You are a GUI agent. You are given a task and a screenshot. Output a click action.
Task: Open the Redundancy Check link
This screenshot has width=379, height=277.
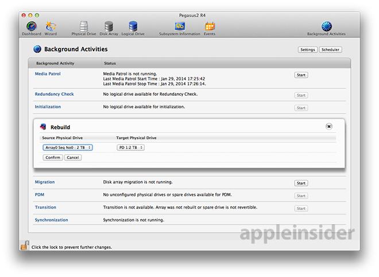54,94
